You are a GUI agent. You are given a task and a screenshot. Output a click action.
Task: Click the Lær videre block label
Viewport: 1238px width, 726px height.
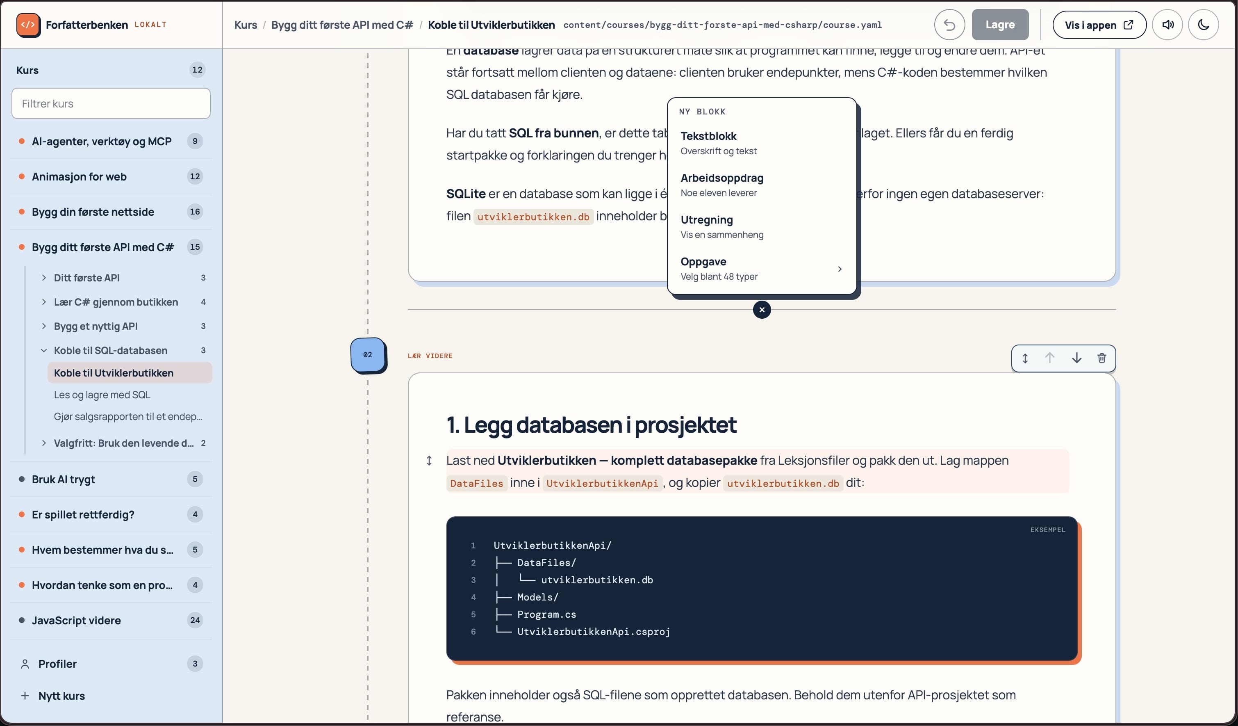pyautogui.click(x=430, y=356)
